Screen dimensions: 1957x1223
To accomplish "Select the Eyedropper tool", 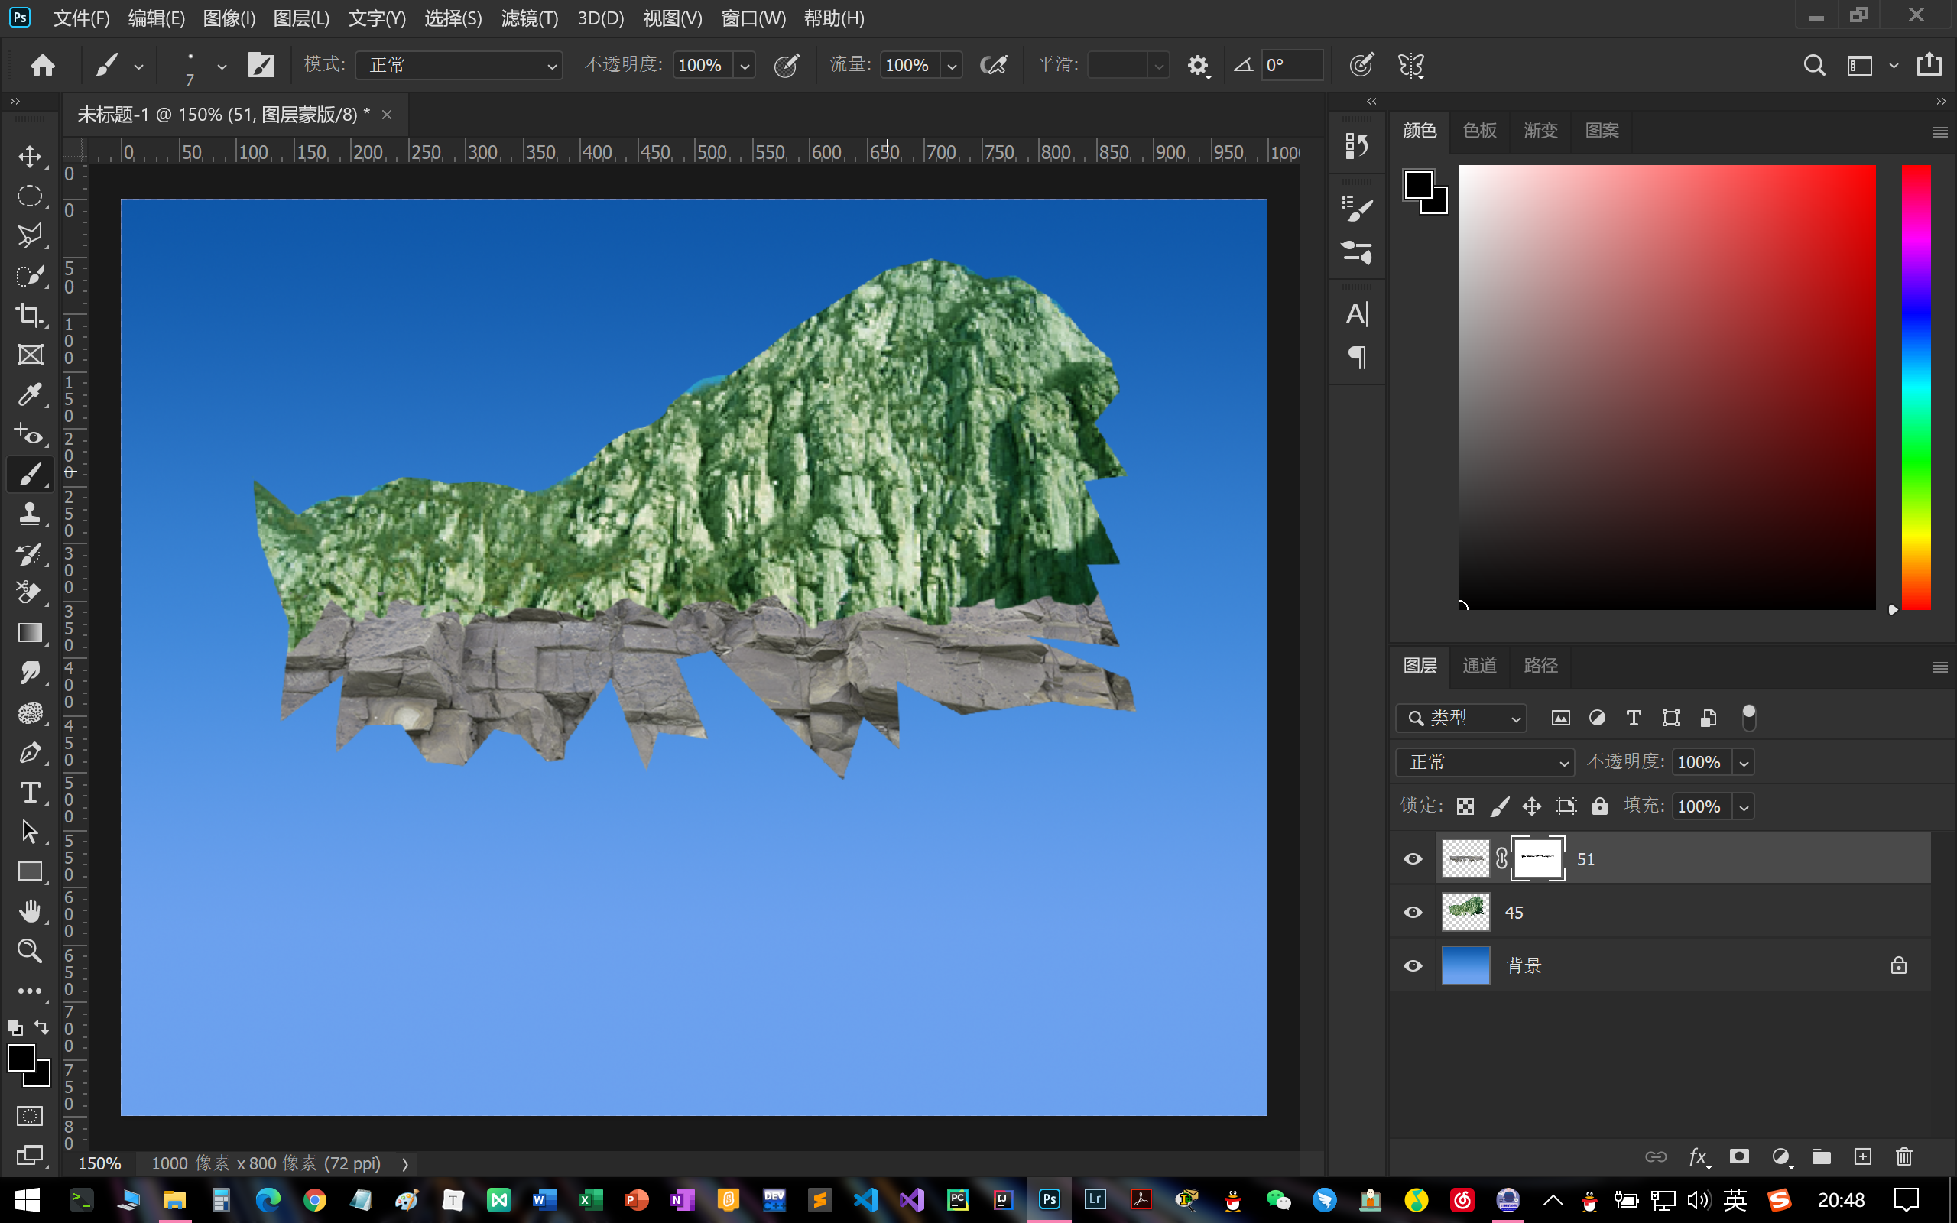I will tap(30, 394).
